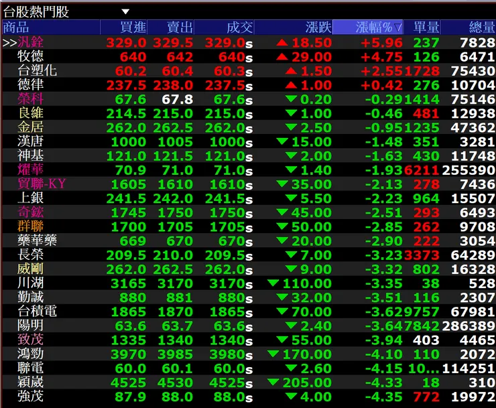
Task: Select the 燿華 stock name
Action: pyautogui.click(x=30, y=170)
